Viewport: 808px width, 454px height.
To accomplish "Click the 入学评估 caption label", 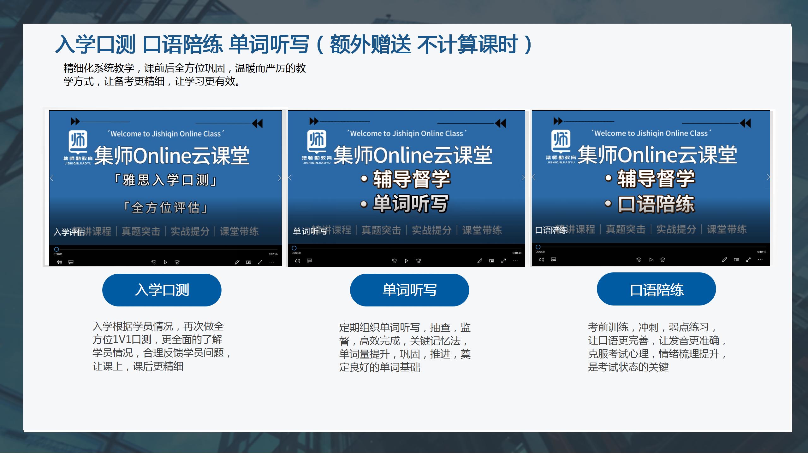I will point(69,232).
